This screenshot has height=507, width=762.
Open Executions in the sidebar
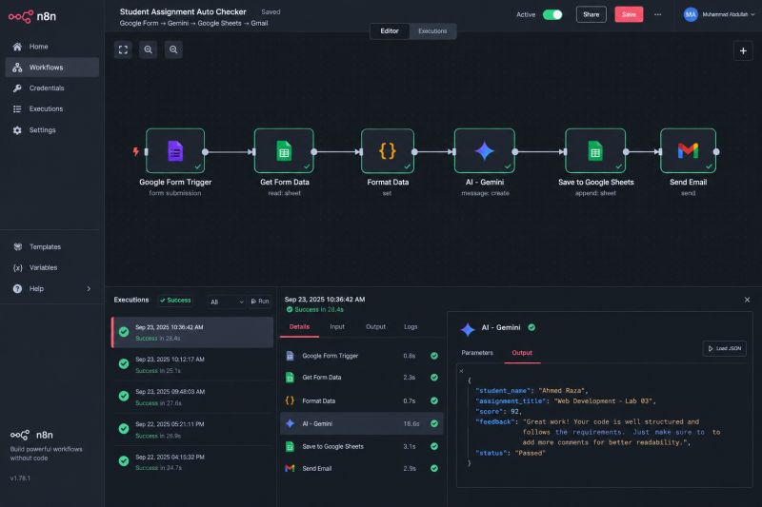(x=52, y=109)
